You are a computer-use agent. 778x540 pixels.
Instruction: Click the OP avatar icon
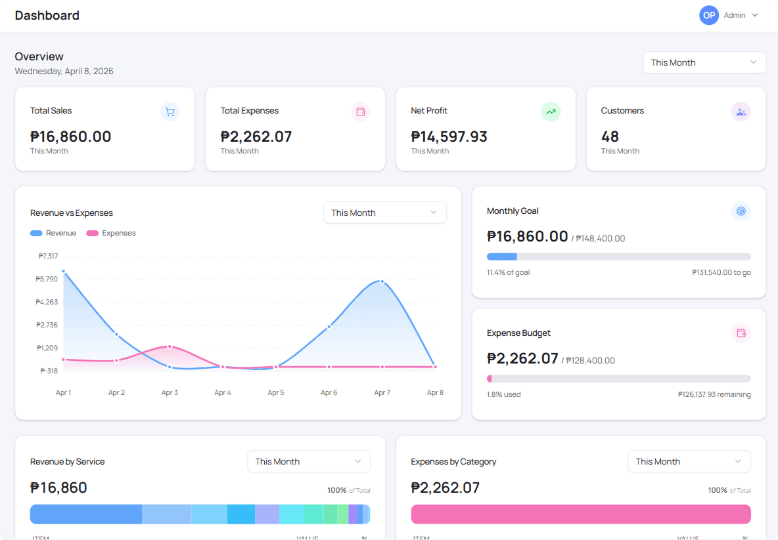709,15
